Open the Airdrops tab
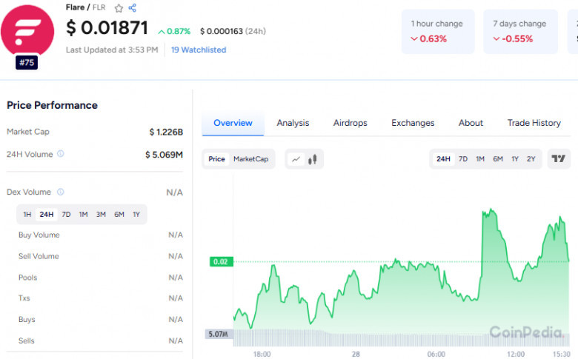The image size is (578, 359). pyautogui.click(x=351, y=123)
